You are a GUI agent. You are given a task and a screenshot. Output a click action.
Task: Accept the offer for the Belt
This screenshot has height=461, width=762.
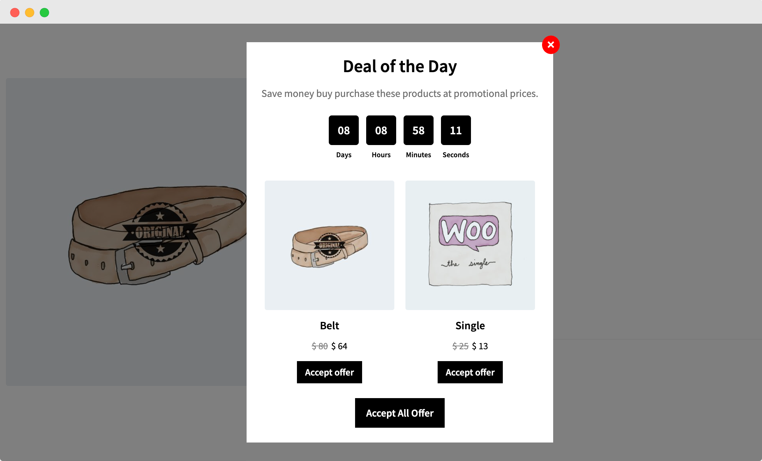pos(329,372)
